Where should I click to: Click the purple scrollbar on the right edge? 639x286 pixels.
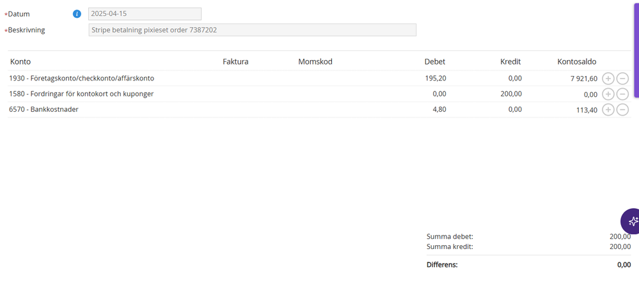636,49
